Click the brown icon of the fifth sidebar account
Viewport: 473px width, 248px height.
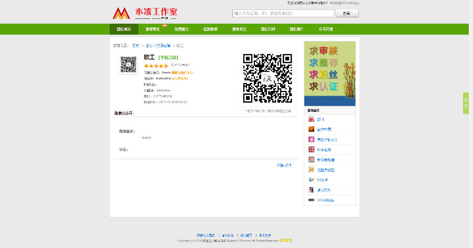click(x=311, y=160)
